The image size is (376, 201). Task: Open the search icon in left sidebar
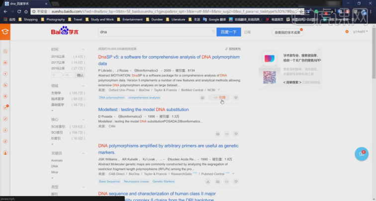[x=5, y=51]
